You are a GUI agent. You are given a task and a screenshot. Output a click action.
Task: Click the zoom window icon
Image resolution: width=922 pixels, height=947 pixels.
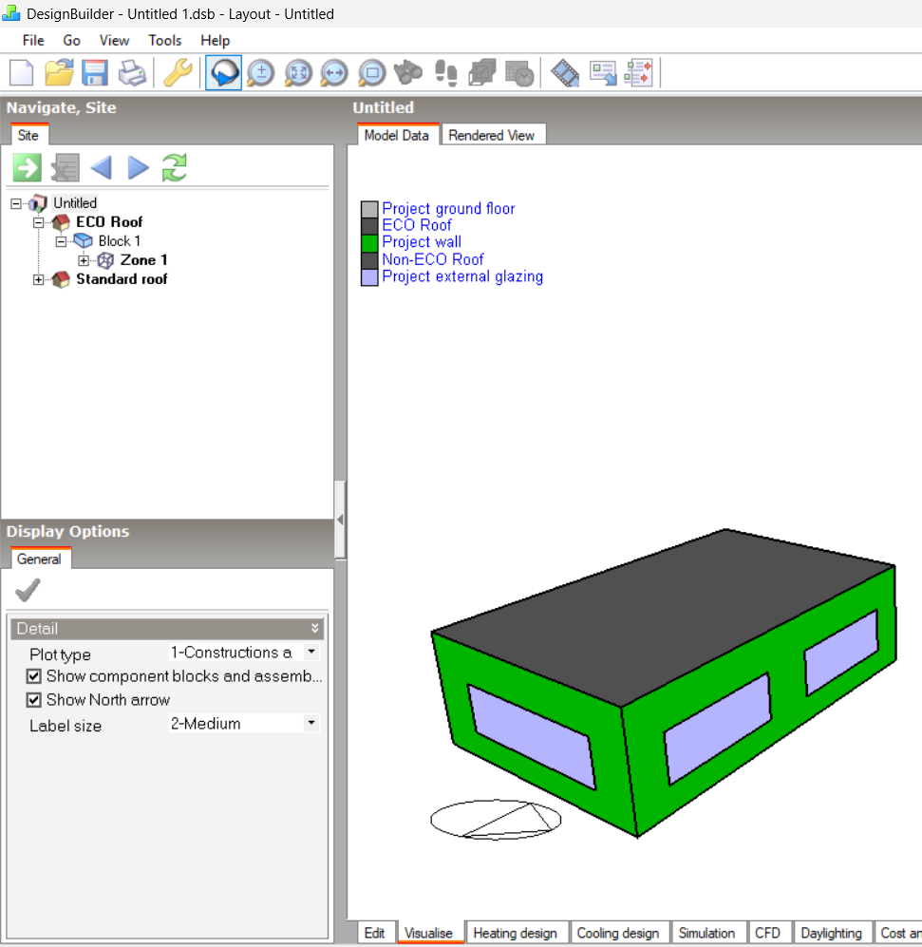click(x=371, y=73)
